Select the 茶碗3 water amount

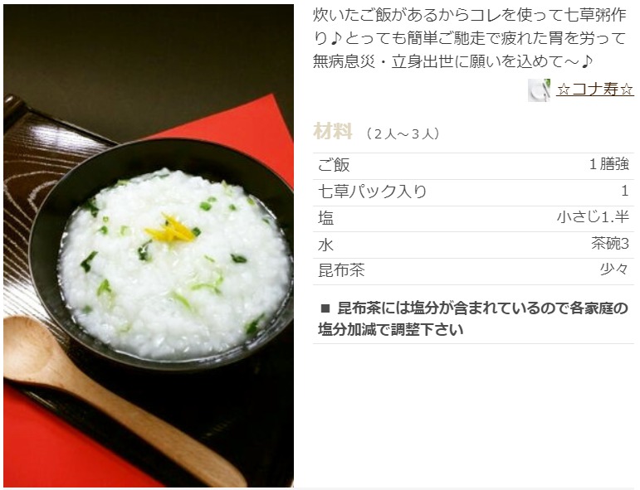point(611,244)
